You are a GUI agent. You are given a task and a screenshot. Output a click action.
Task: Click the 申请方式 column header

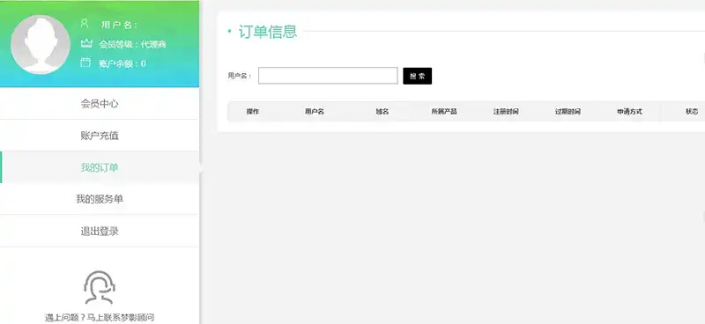coord(629,112)
